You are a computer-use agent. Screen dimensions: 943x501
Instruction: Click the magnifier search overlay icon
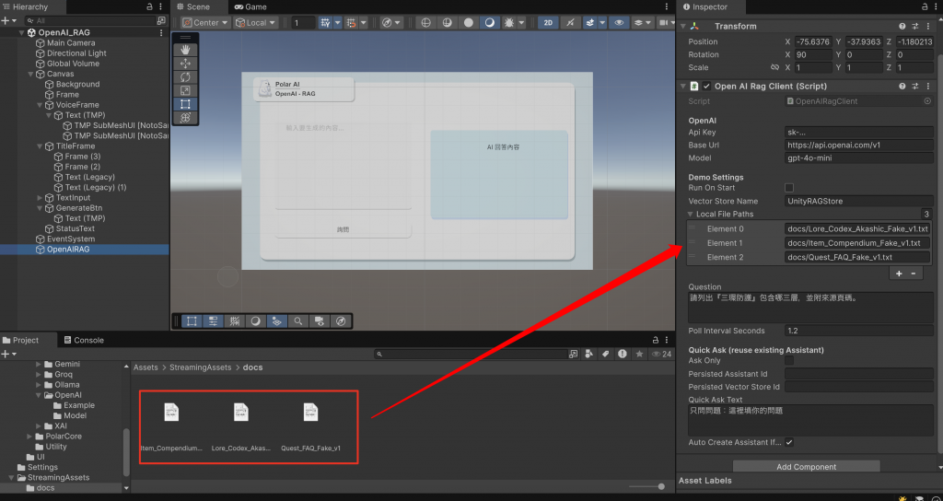[x=297, y=321]
